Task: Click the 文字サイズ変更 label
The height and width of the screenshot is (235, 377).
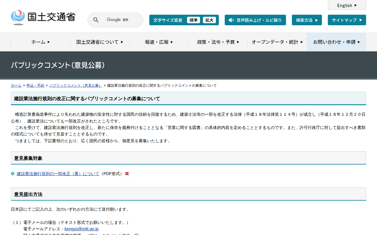Action: click(x=168, y=20)
